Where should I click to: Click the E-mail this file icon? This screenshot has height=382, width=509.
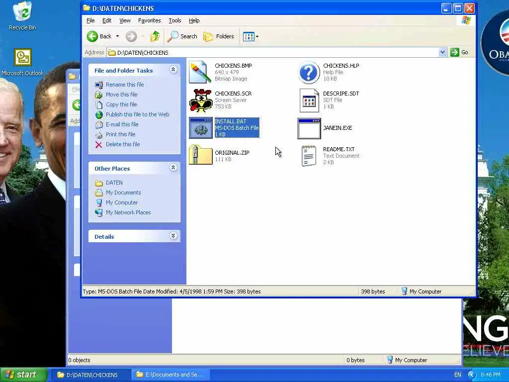(99, 124)
